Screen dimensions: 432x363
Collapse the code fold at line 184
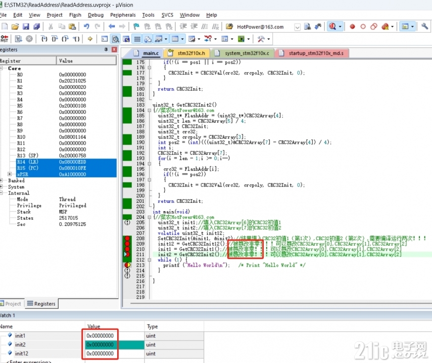[149, 110]
